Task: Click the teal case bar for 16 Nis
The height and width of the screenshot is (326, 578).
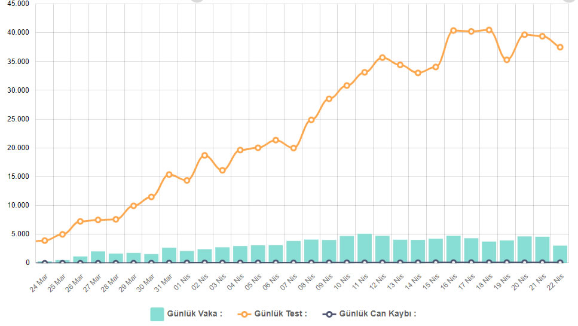Action: click(453, 249)
